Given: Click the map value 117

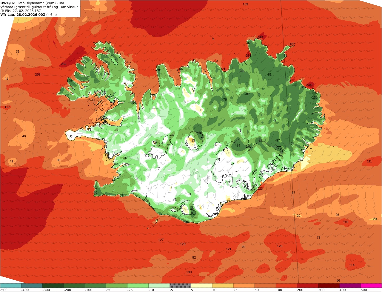Looking at the screenshot, I should 7,107.
